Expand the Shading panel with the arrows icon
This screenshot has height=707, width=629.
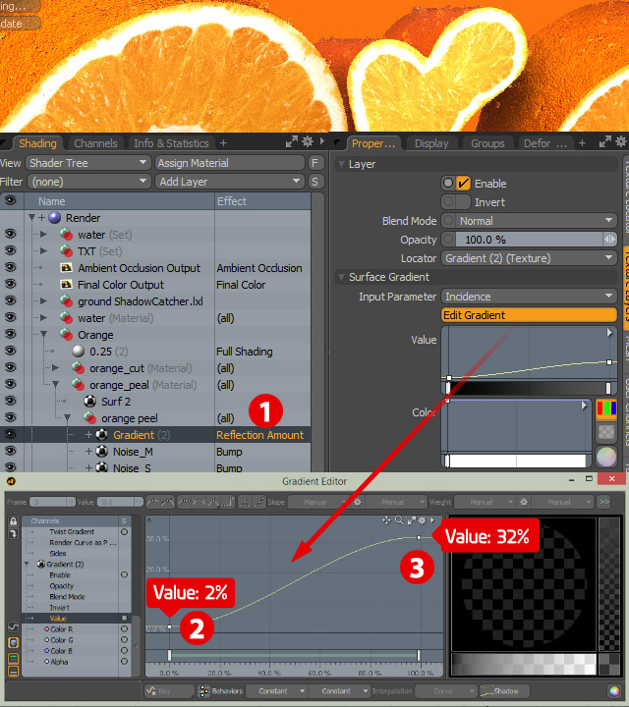(x=292, y=142)
